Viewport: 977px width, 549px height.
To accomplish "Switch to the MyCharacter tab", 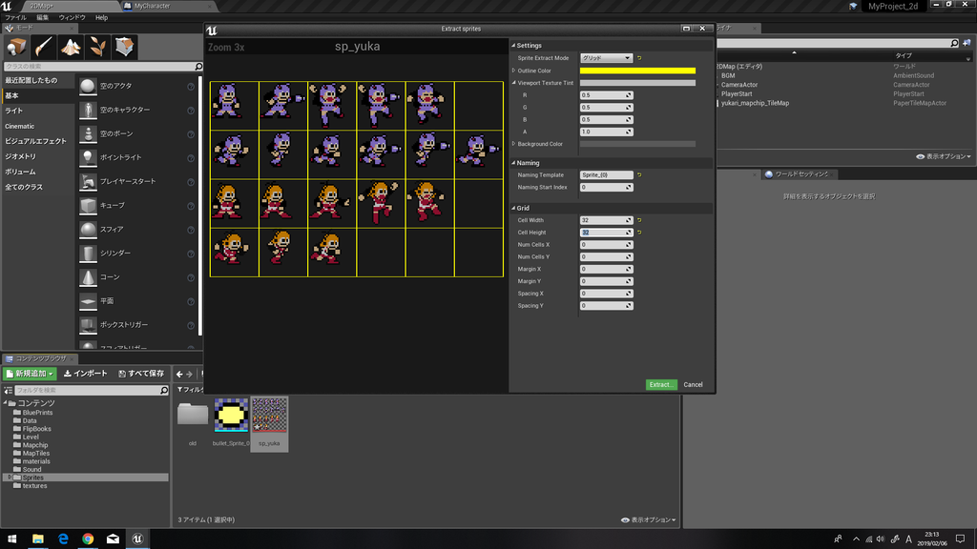I will [x=152, y=6].
